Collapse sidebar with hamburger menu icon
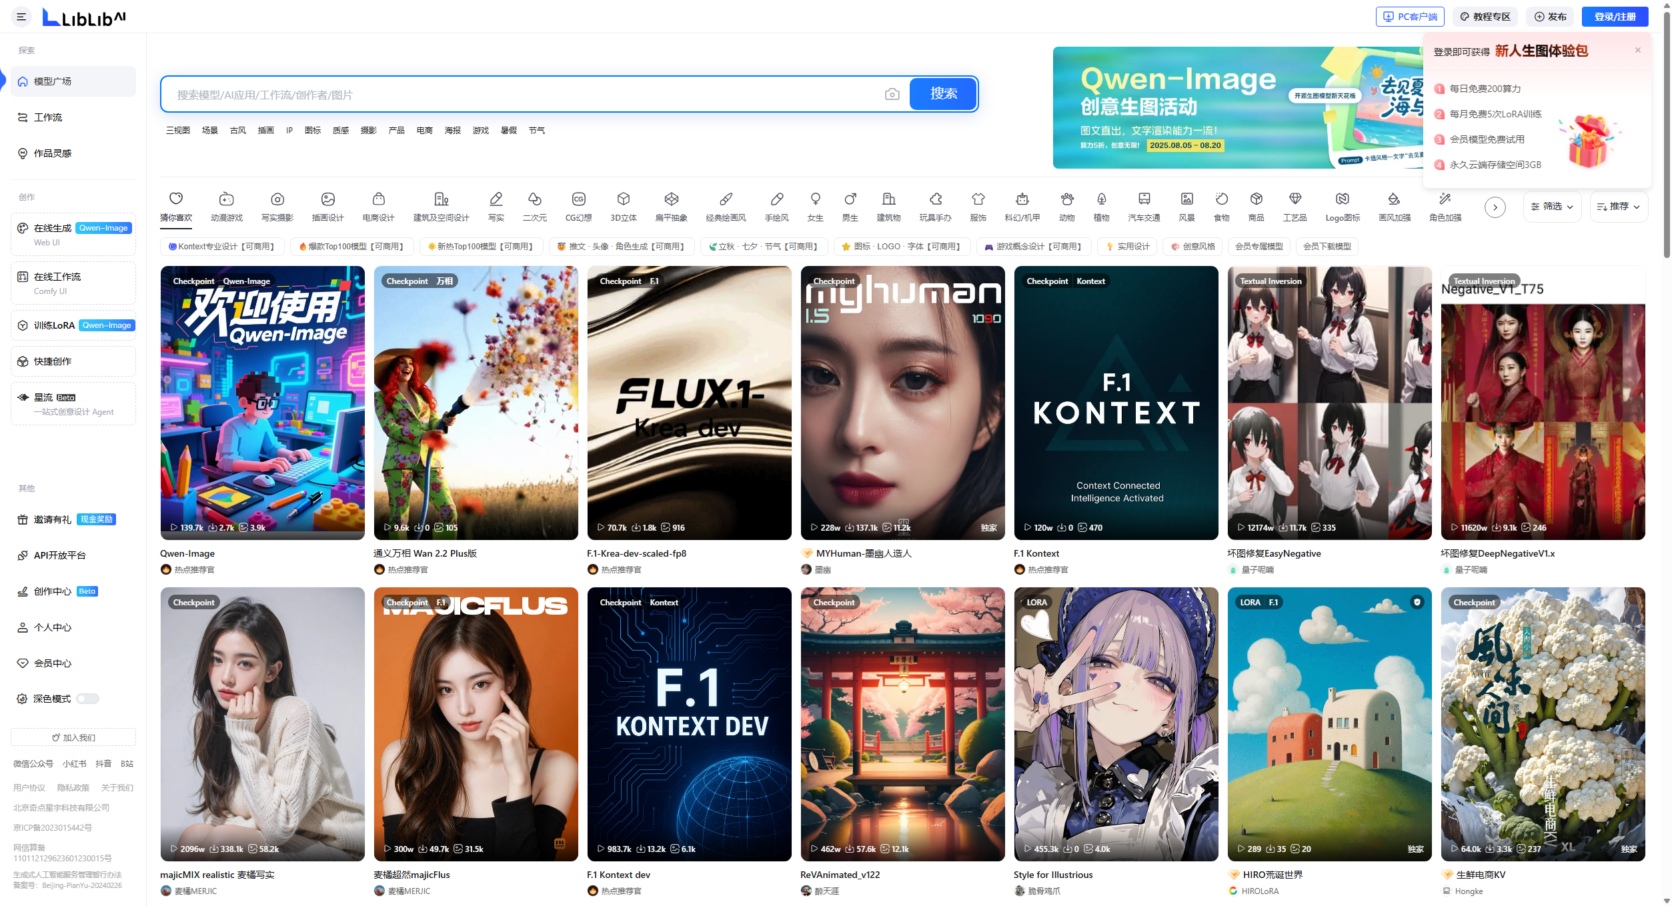The width and height of the screenshot is (1672, 906). tap(21, 17)
